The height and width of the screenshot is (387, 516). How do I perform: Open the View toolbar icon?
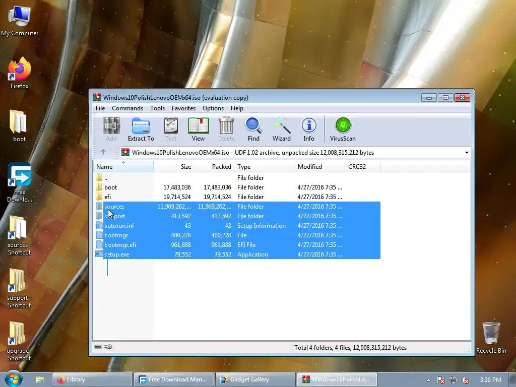198,129
